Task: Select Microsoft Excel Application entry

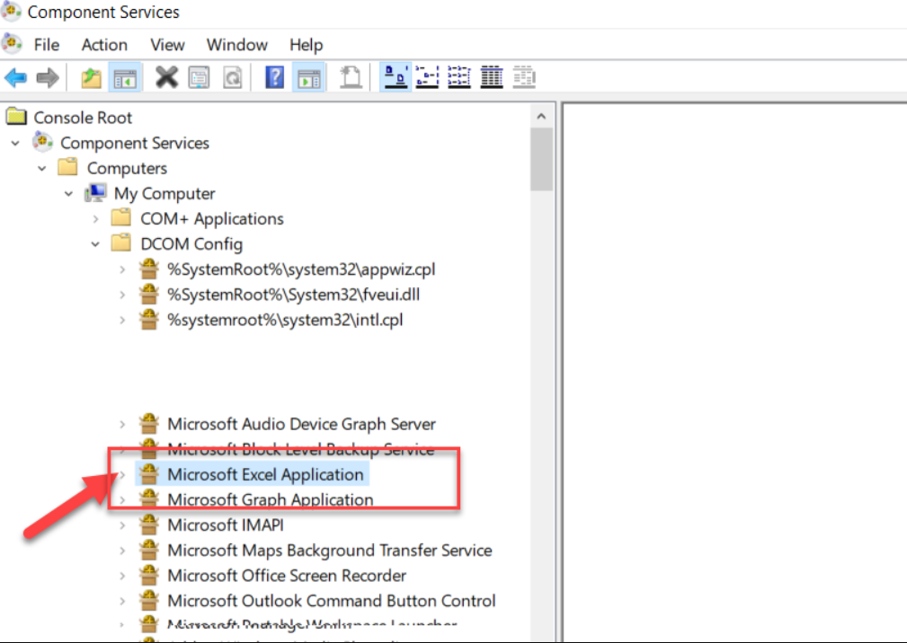Action: pos(265,474)
